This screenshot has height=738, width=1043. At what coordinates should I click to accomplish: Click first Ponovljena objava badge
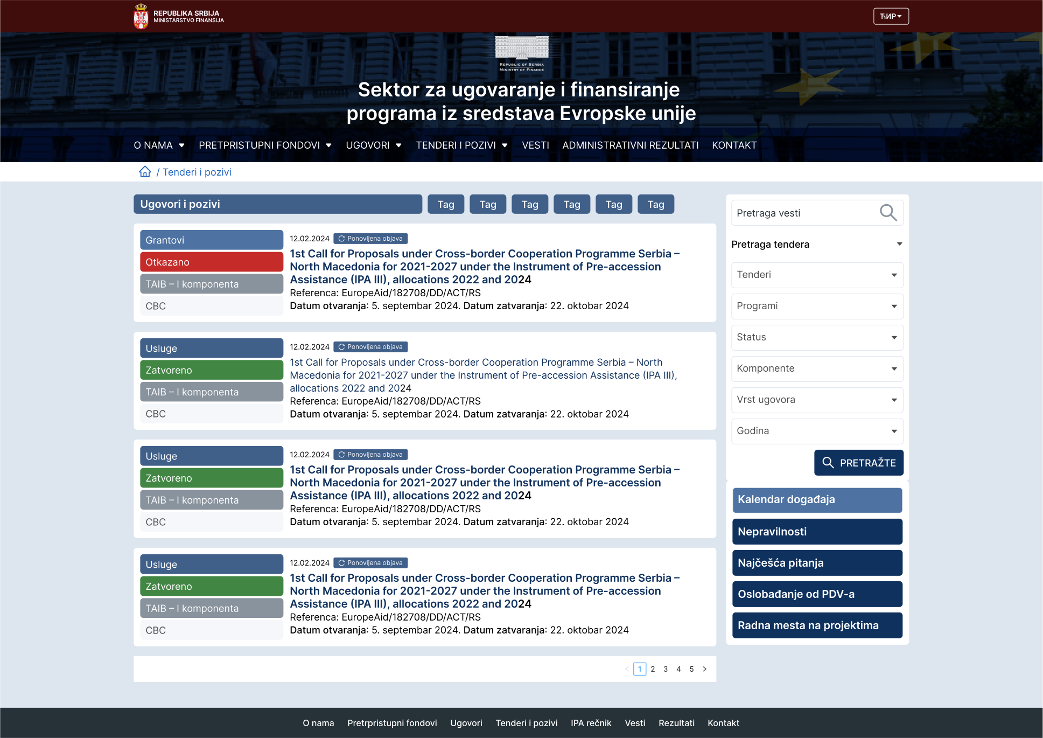[x=370, y=239]
